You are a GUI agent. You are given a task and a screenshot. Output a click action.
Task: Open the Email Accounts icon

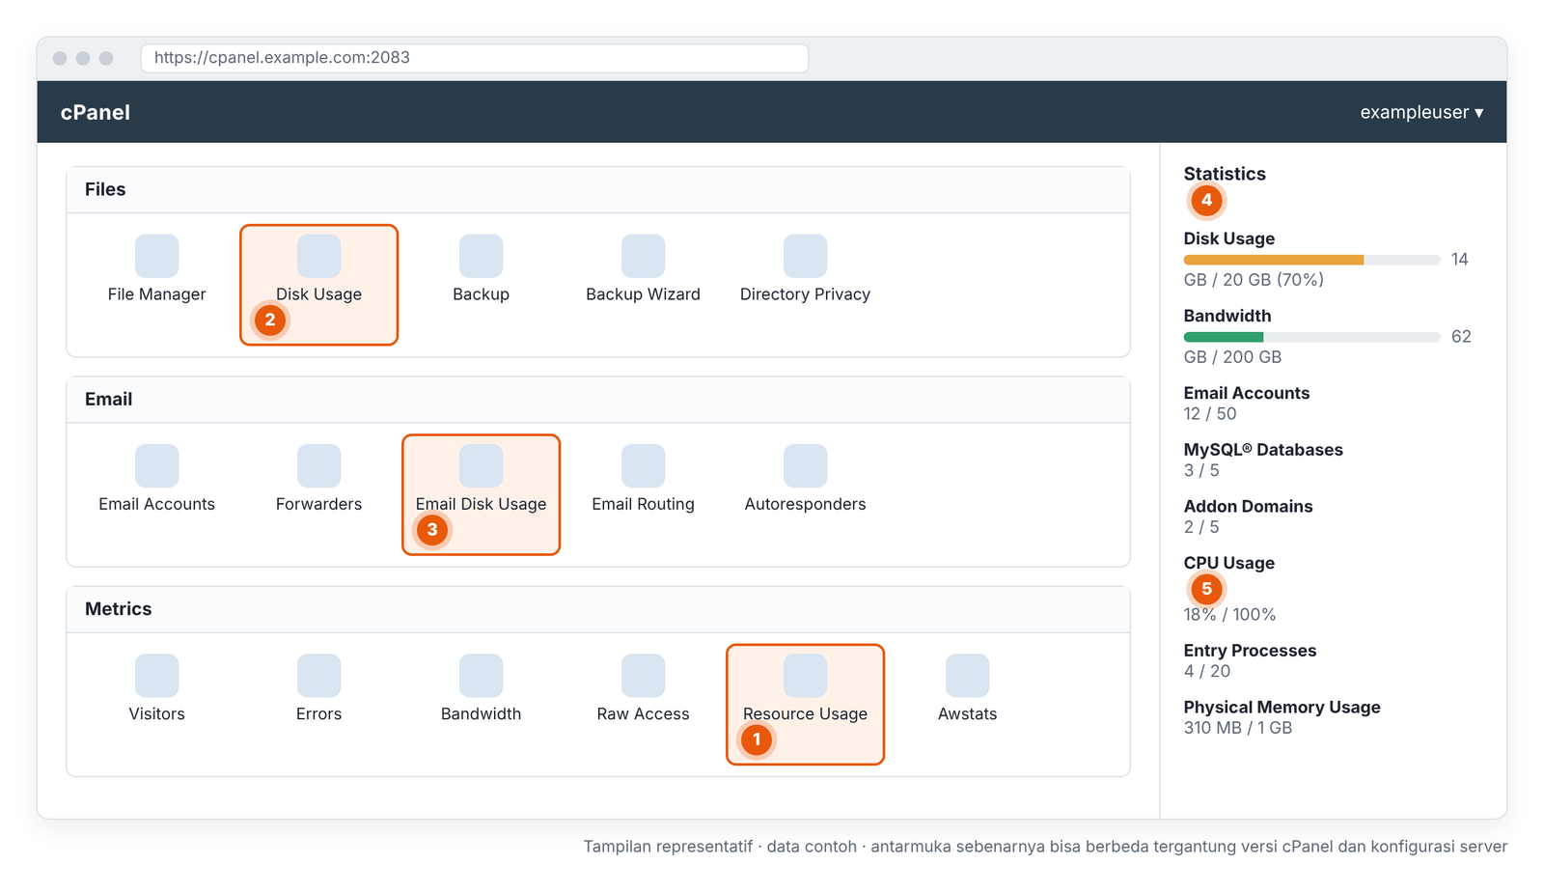pos(156,465)
